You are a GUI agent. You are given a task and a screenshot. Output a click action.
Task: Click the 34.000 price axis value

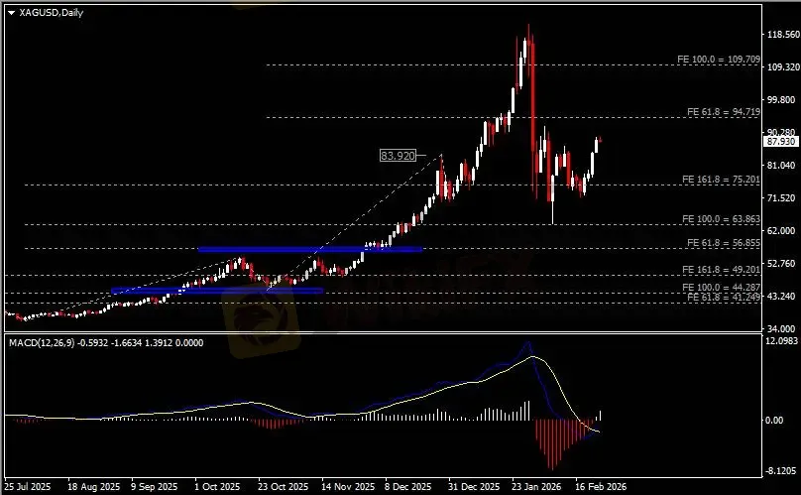coord(781,328)
